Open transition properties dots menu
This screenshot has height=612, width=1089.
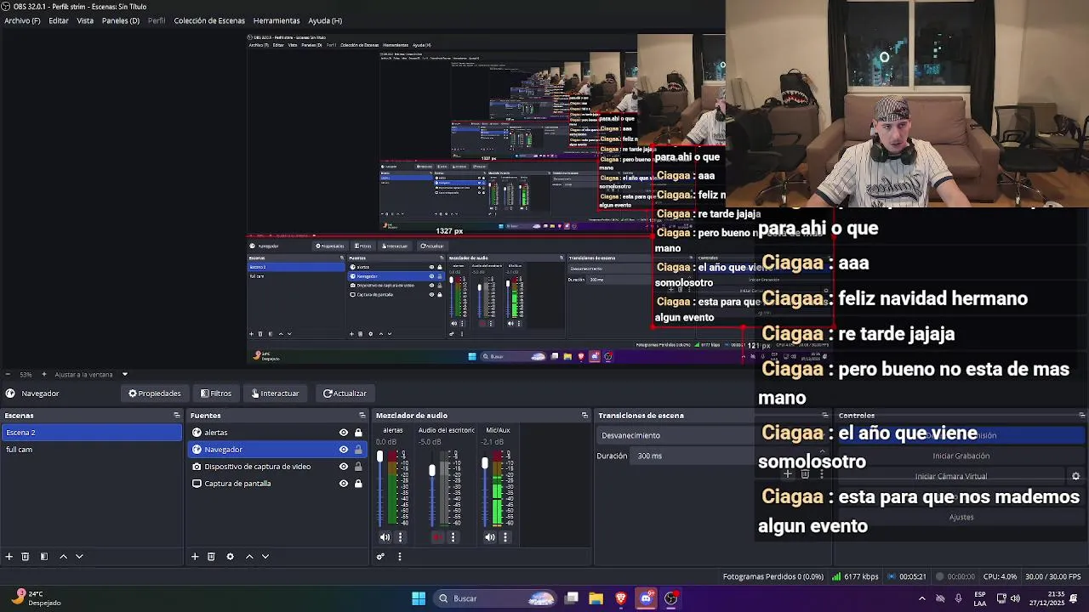822,474
